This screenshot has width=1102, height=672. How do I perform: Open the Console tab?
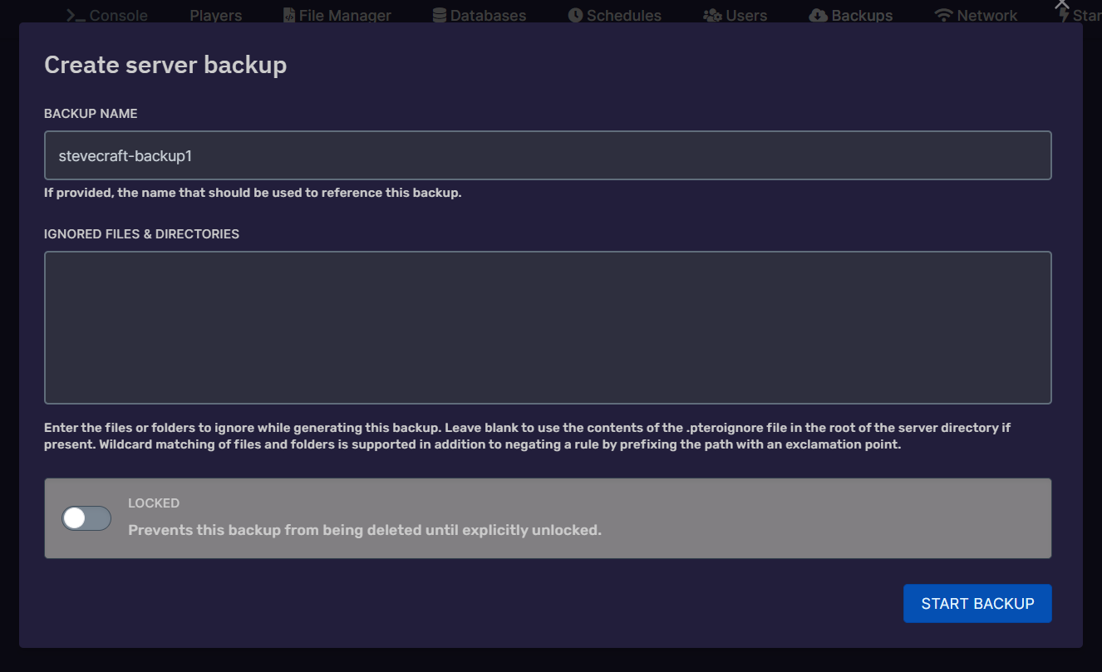(106, 14)
